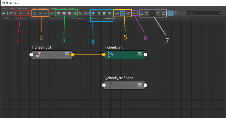The width and height of the screenshot is (226, 118).
Task: Open the Search field dropdown arrow
Action: tap(220, 13)
